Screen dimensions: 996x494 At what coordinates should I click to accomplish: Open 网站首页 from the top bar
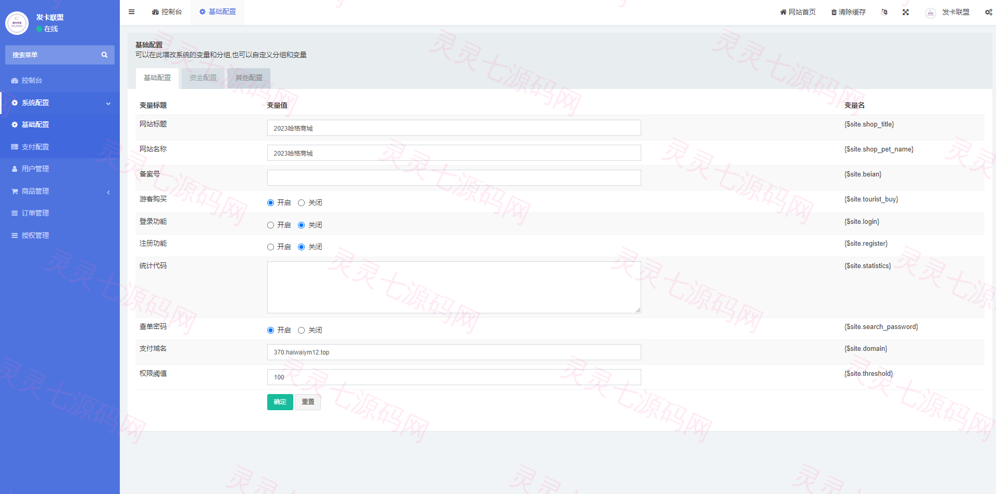tap(798, 12)
